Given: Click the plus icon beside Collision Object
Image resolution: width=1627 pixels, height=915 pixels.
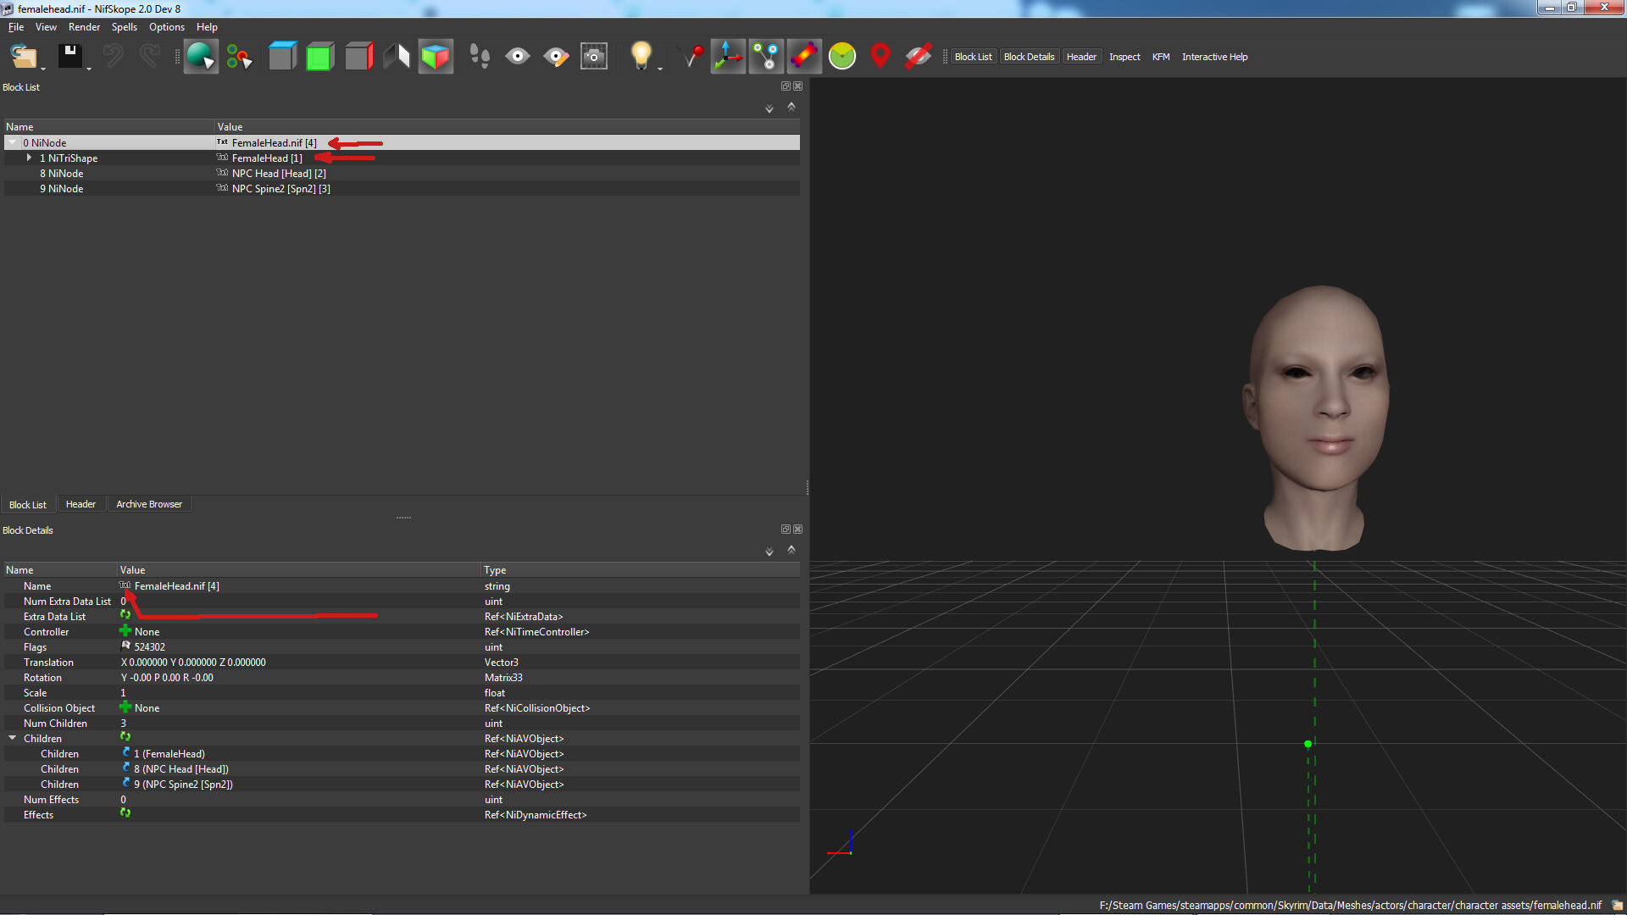Looking at the screenshot, I should [125, 707].
